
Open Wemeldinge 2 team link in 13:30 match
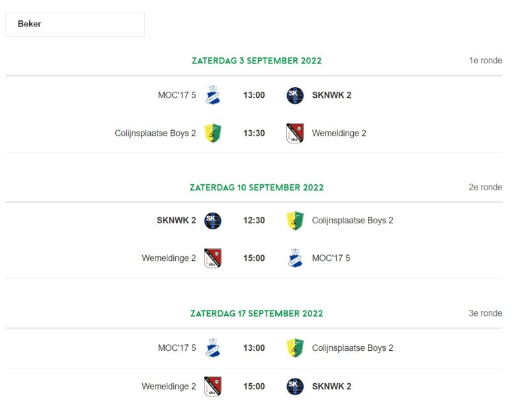pyautogui.click(x=339, y=133)
